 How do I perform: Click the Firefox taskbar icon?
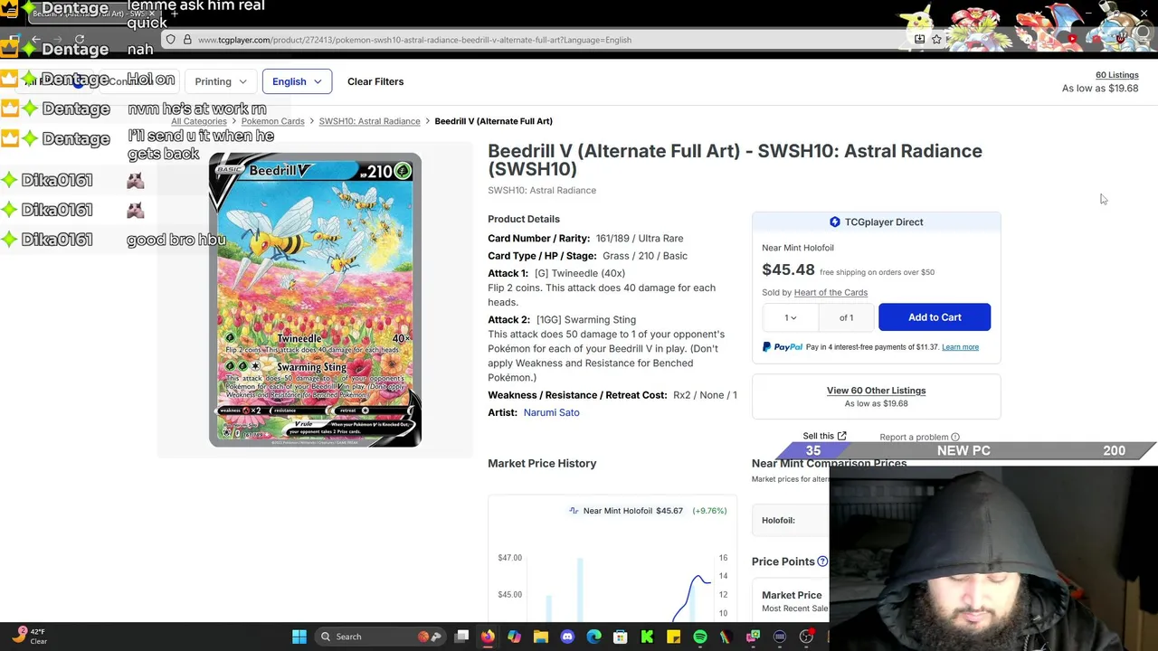coord(488,637)
